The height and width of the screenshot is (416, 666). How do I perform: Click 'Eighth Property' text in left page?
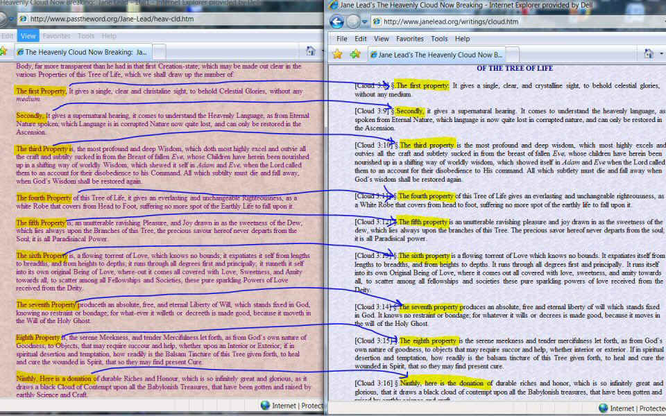point(37,338)
